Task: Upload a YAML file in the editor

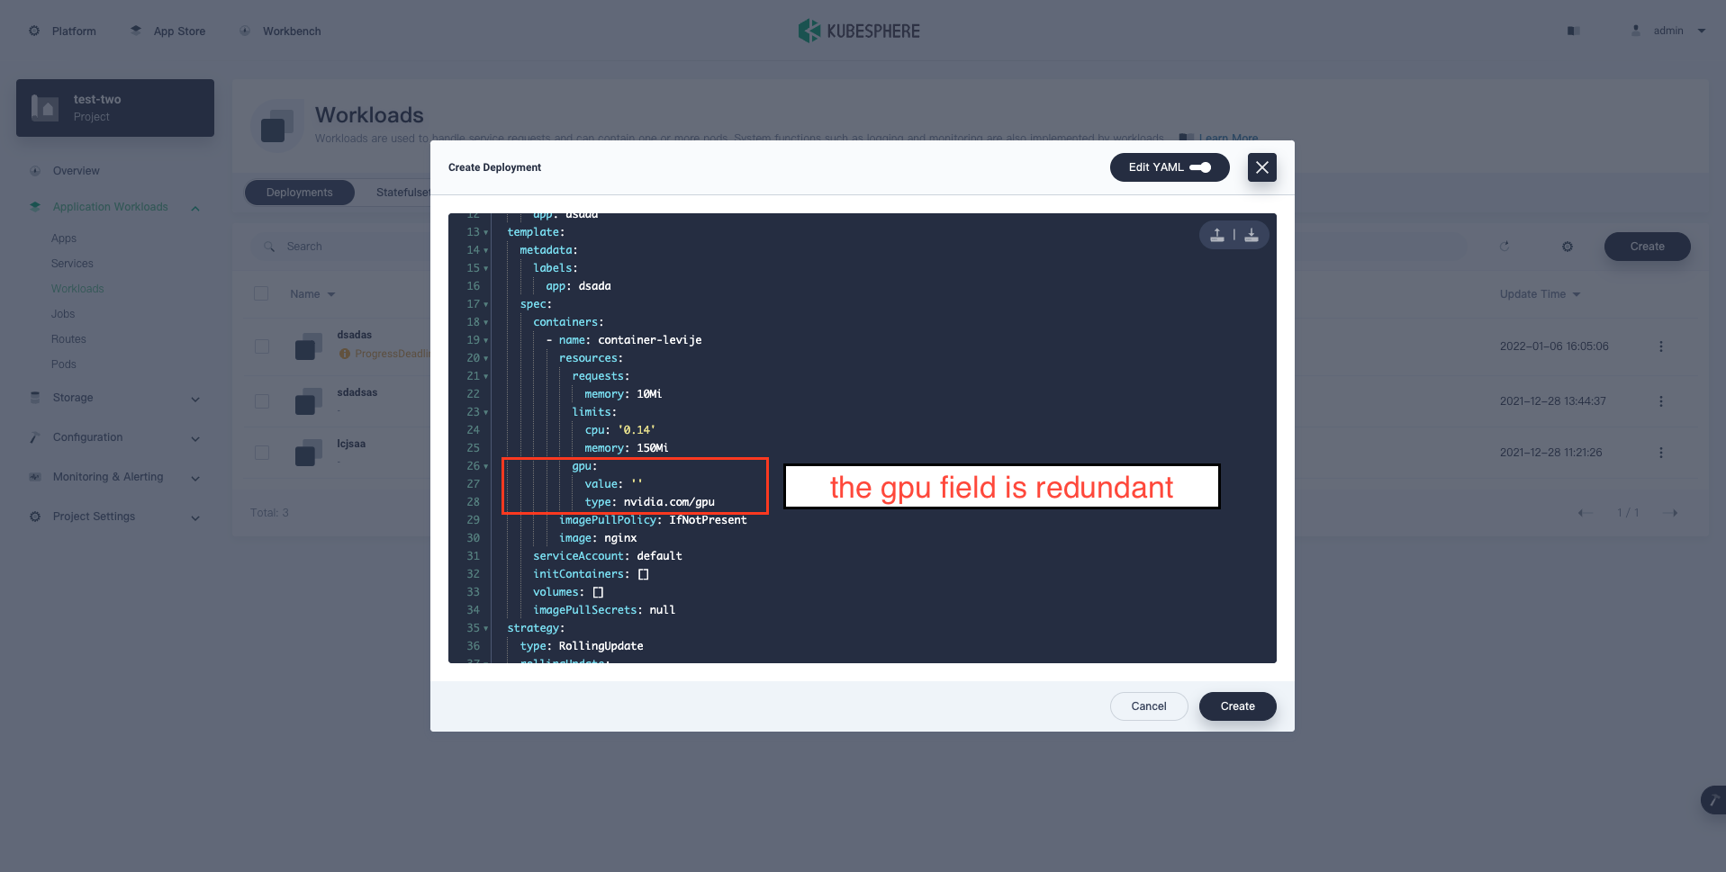Action: coord(1216,234)
